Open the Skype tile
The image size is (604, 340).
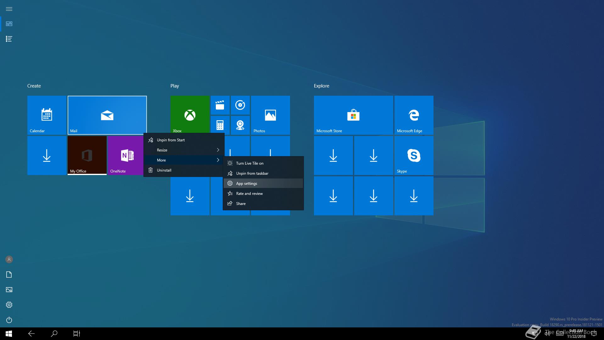[x=414, y=156]
